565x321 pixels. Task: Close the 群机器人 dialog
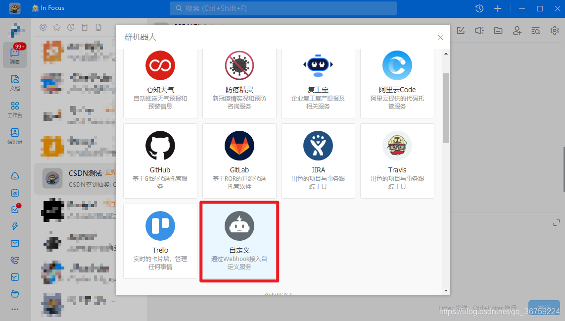point(440,38)
